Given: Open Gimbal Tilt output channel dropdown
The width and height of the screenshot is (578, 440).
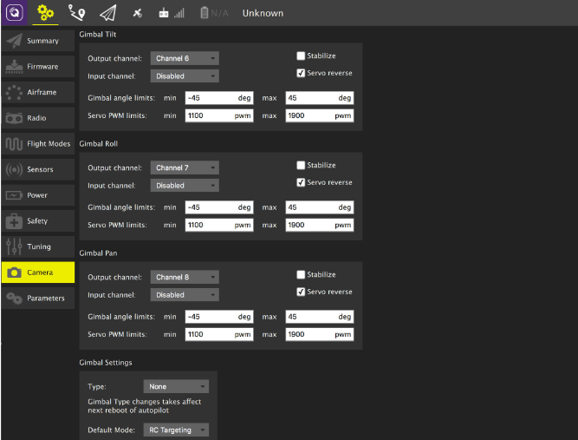Looking at the screenshot, I should [185, 58].
